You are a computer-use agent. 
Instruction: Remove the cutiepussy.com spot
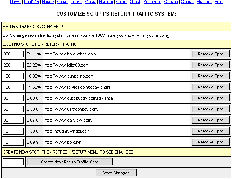pos(211,98)
